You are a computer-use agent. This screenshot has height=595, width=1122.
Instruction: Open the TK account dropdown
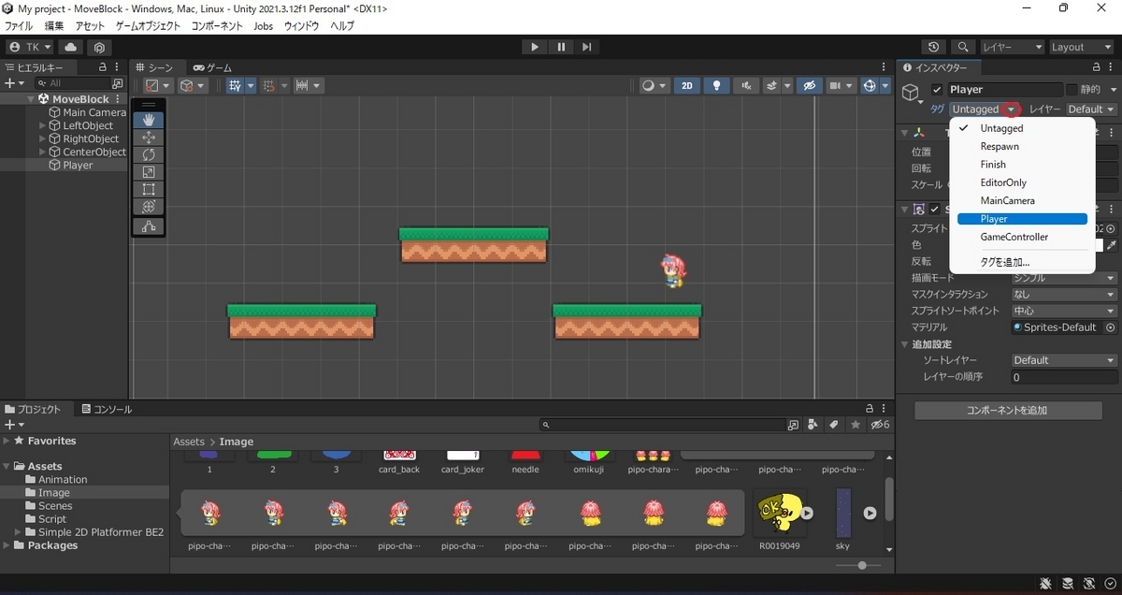[31, 47]
